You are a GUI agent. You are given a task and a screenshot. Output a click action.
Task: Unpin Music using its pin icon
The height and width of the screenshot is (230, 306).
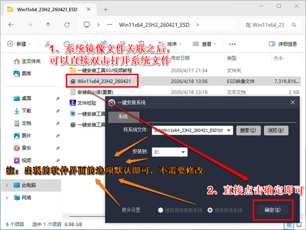(58, 148)
